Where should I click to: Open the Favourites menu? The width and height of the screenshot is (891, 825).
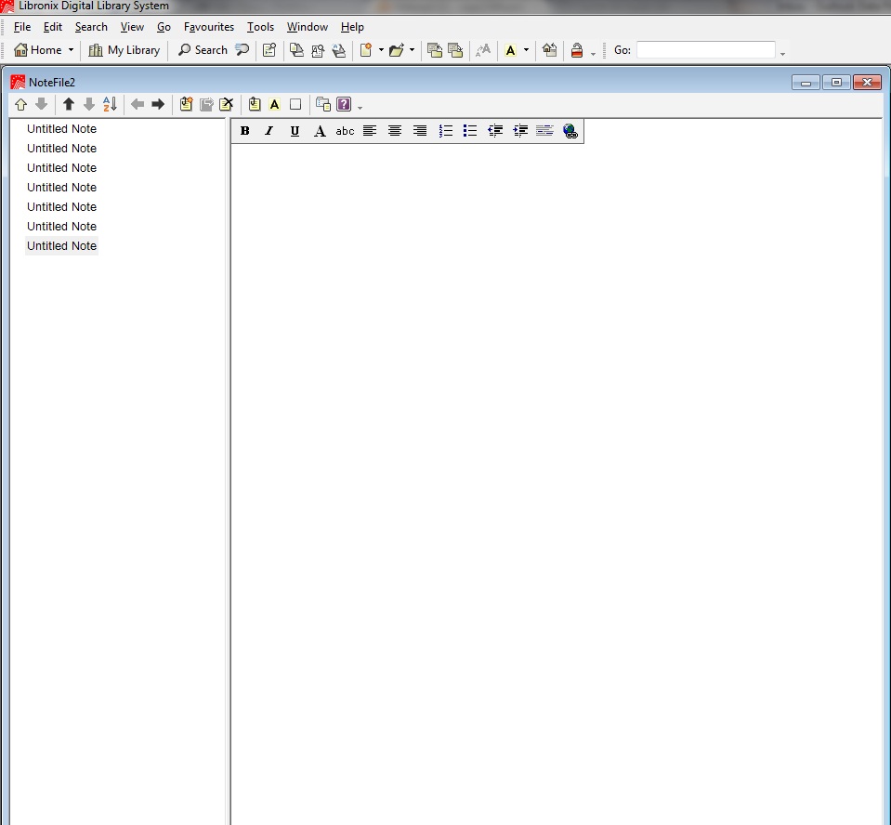(208, 27)
